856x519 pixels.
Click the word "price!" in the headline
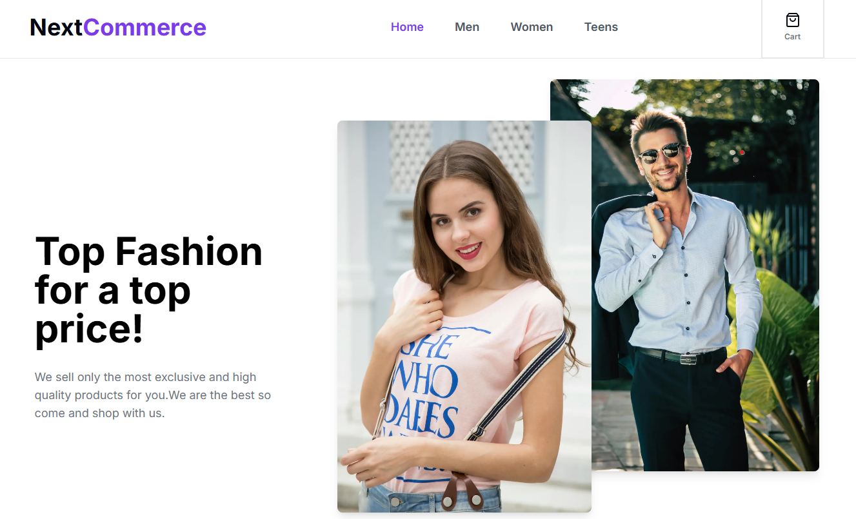[89, 329]
